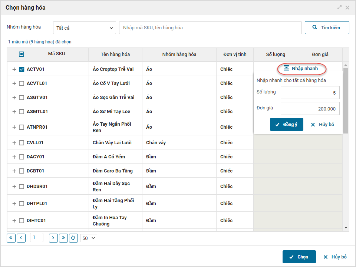Viewport: 356px width, 267px height.
Task: Maximize the product selection dialog
Action: 339,7
